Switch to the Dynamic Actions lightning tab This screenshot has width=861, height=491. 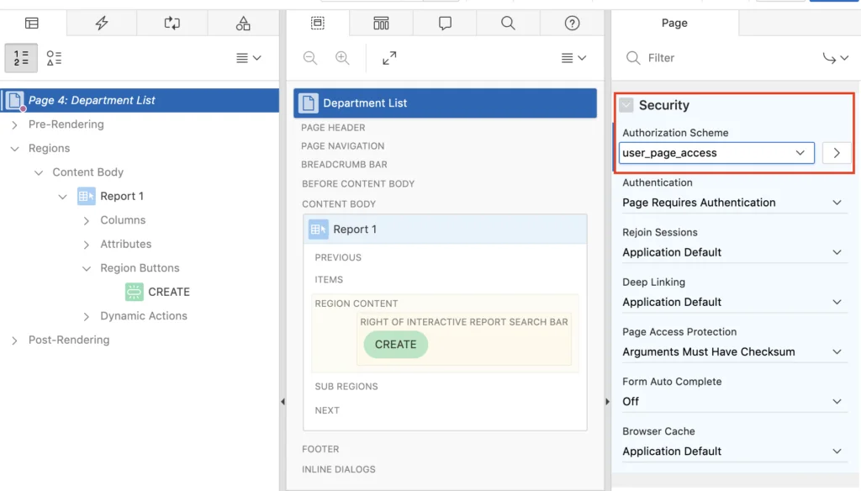pos(102,23)
